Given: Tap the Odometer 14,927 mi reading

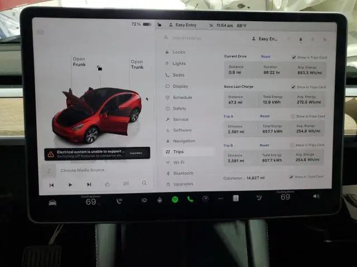Looking at the screenshot, I should pyautogui.click(x=244, y=178).
